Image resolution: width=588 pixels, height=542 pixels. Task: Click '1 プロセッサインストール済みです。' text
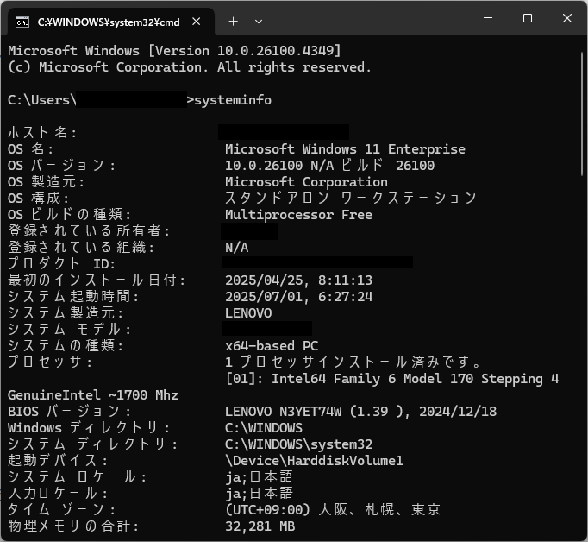pyautogui.click(x=353, y=362)
